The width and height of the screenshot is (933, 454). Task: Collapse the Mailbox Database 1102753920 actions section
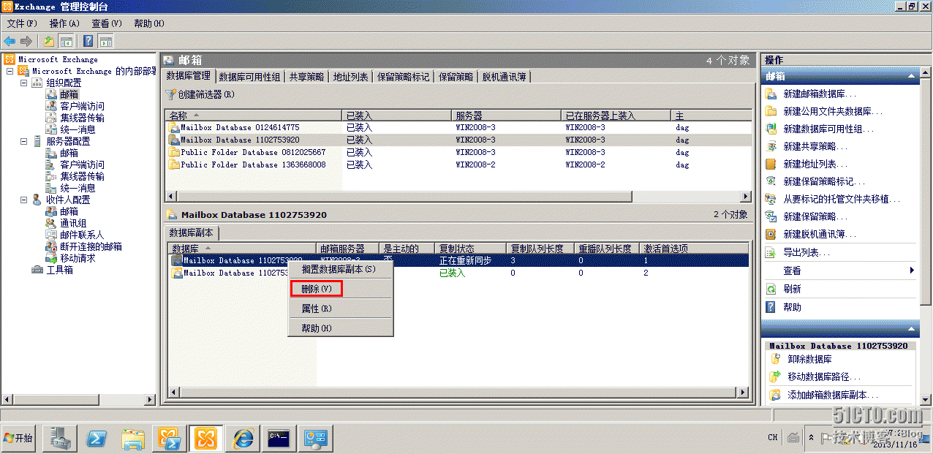click(x=911, y=330)
